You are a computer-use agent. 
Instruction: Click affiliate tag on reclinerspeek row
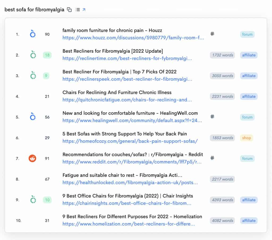pyautogui.click(x=249, y=76)
